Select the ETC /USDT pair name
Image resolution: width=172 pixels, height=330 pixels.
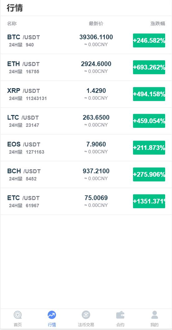pyautogui.click(x=23, y=198)
